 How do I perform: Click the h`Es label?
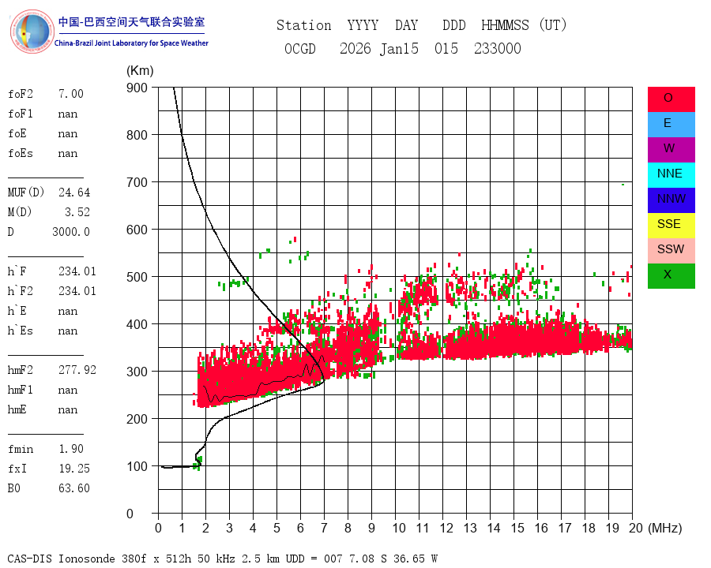click(x=21, y=331)
